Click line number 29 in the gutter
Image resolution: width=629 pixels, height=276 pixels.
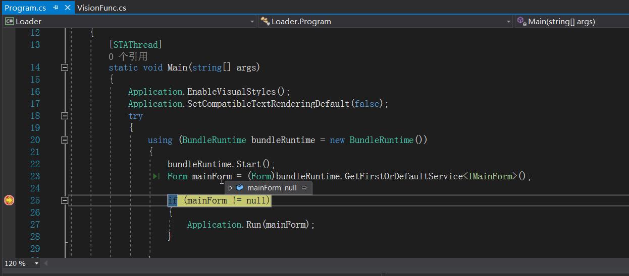tap(35, 249)
